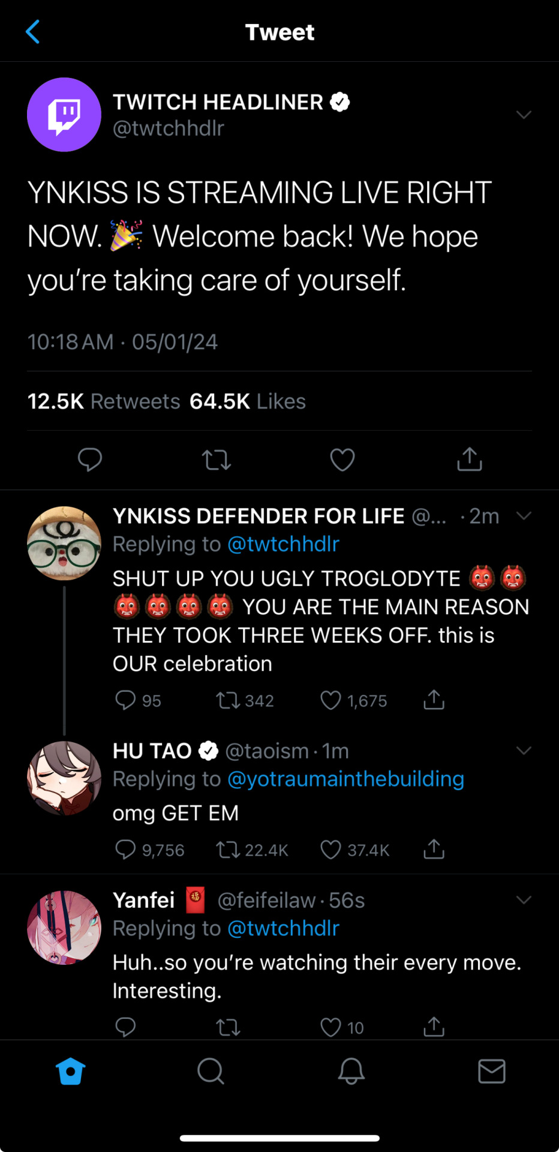Viewport: 559px width, 1152px height.
Task: Share Yanfei's reply tweet
Action: pyautogui.click(x=434, y=1027)
